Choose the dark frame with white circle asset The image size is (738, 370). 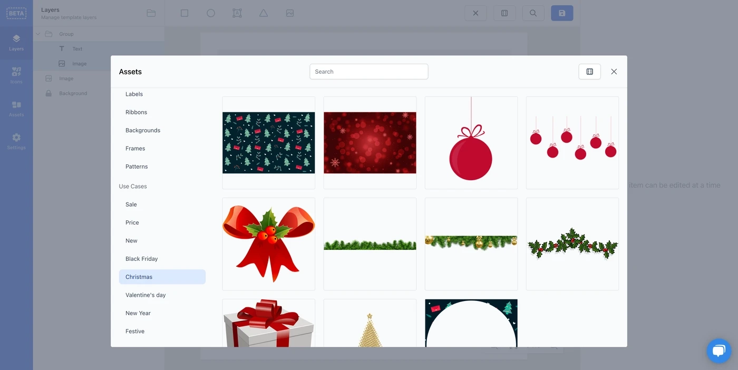(x=471, y=323)
